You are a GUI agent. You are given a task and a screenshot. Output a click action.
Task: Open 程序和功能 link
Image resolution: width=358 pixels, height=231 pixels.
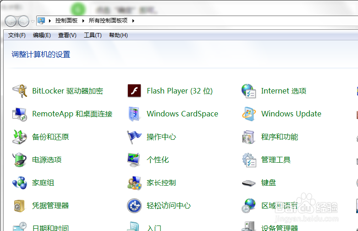tap(280, 137)
